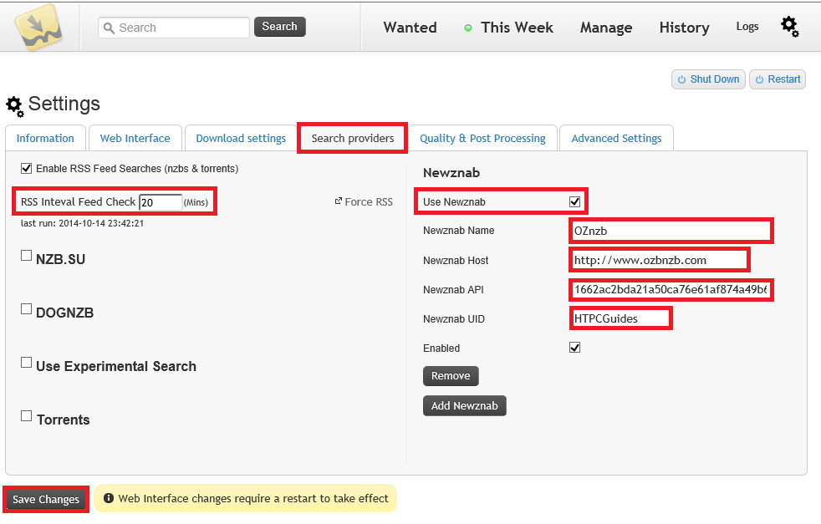The width and height of the screenshot is (821, 524).
Task: Open the Quality & Post Processing tab
Action: point(482,139)
